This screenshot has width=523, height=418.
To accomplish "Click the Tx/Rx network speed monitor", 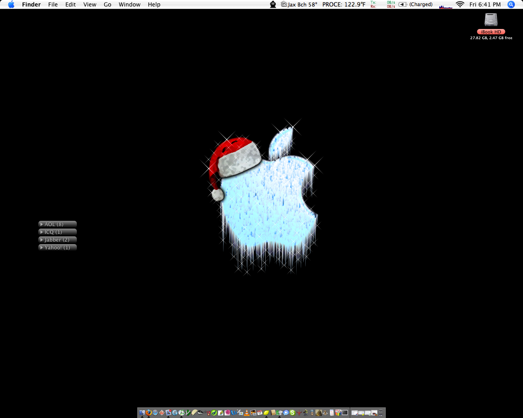I will [x=383, y=4].
